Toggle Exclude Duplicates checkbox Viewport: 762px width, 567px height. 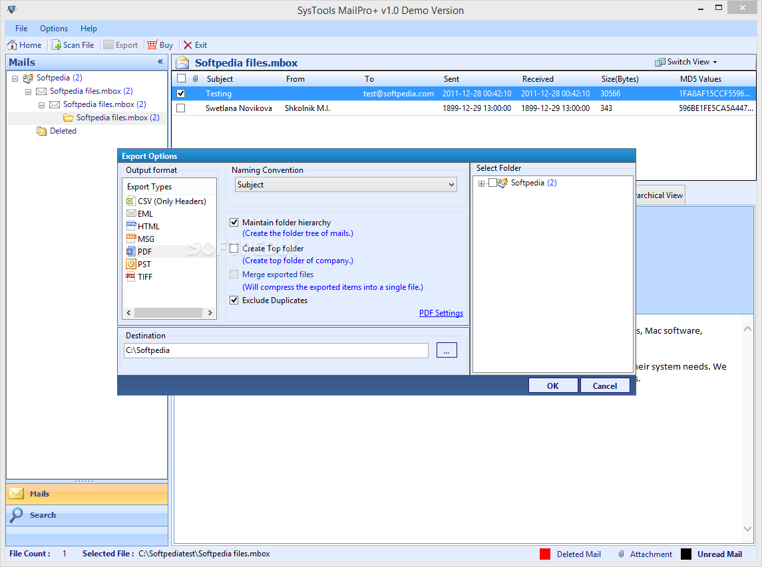tap(234, 300)
